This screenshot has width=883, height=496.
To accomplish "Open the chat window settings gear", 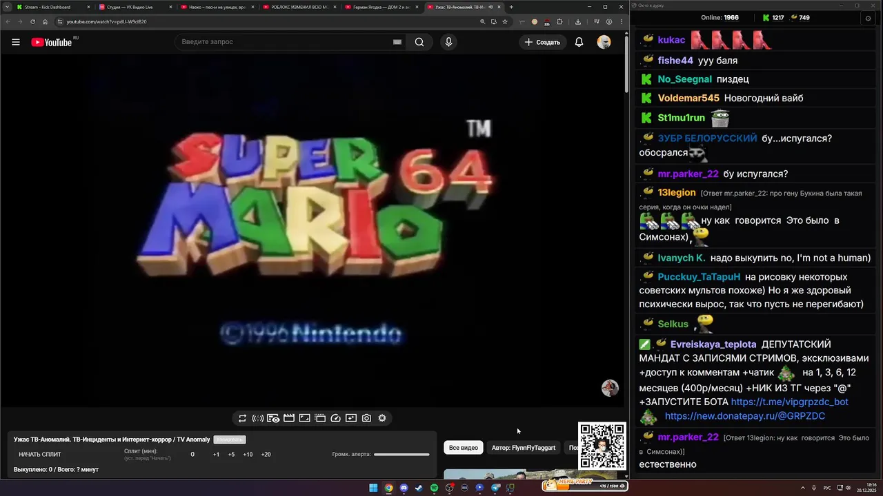I will point(868,18).
